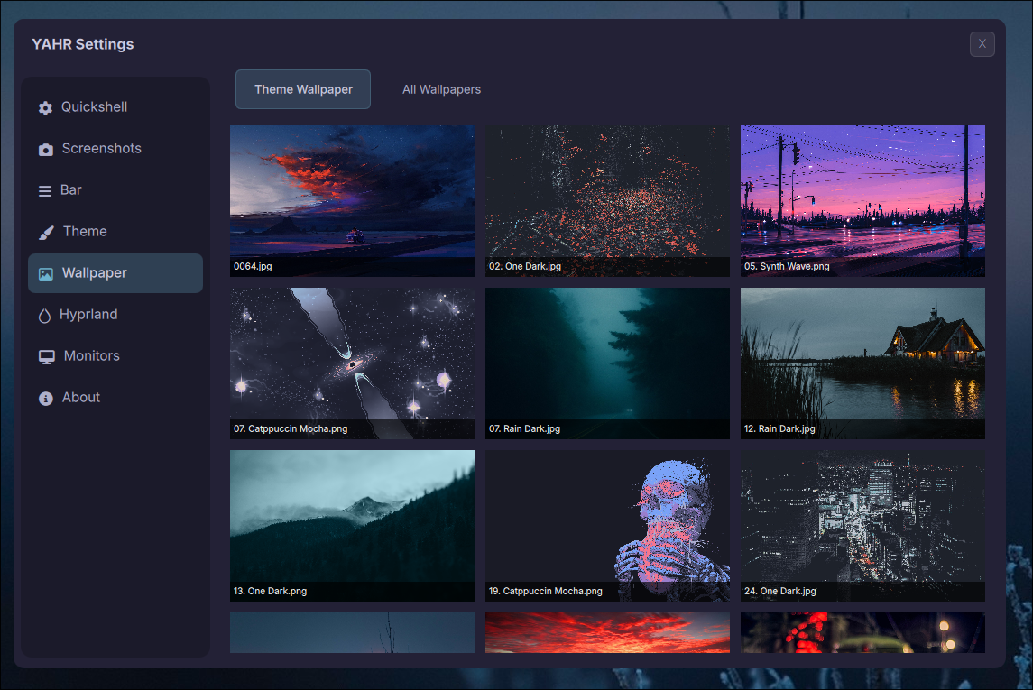Click the Hyprland droplet icon
Image resolution: width=1033 pixels, height=690 pixels.
pos(44,316)
